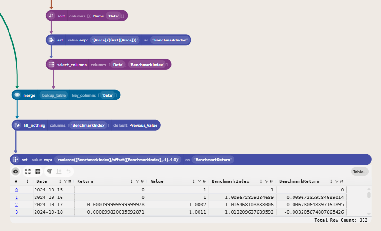Viewport: 381px width, 231px height.
Task: Open the BenchmarkIndex column options menu
Action: click(261, 181)
